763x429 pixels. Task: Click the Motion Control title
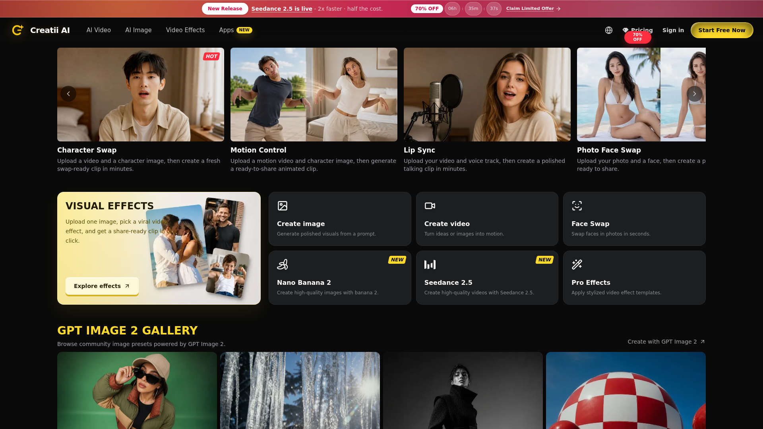(258, 150)
